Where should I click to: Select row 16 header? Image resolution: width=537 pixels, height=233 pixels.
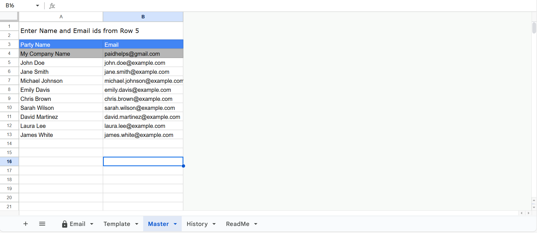pos(9,161)
